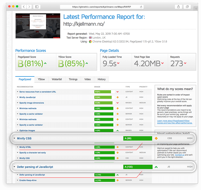This screenshot has height=190, width=201.
Task: Go back with the browser back arrow
Action: point(24,7)
